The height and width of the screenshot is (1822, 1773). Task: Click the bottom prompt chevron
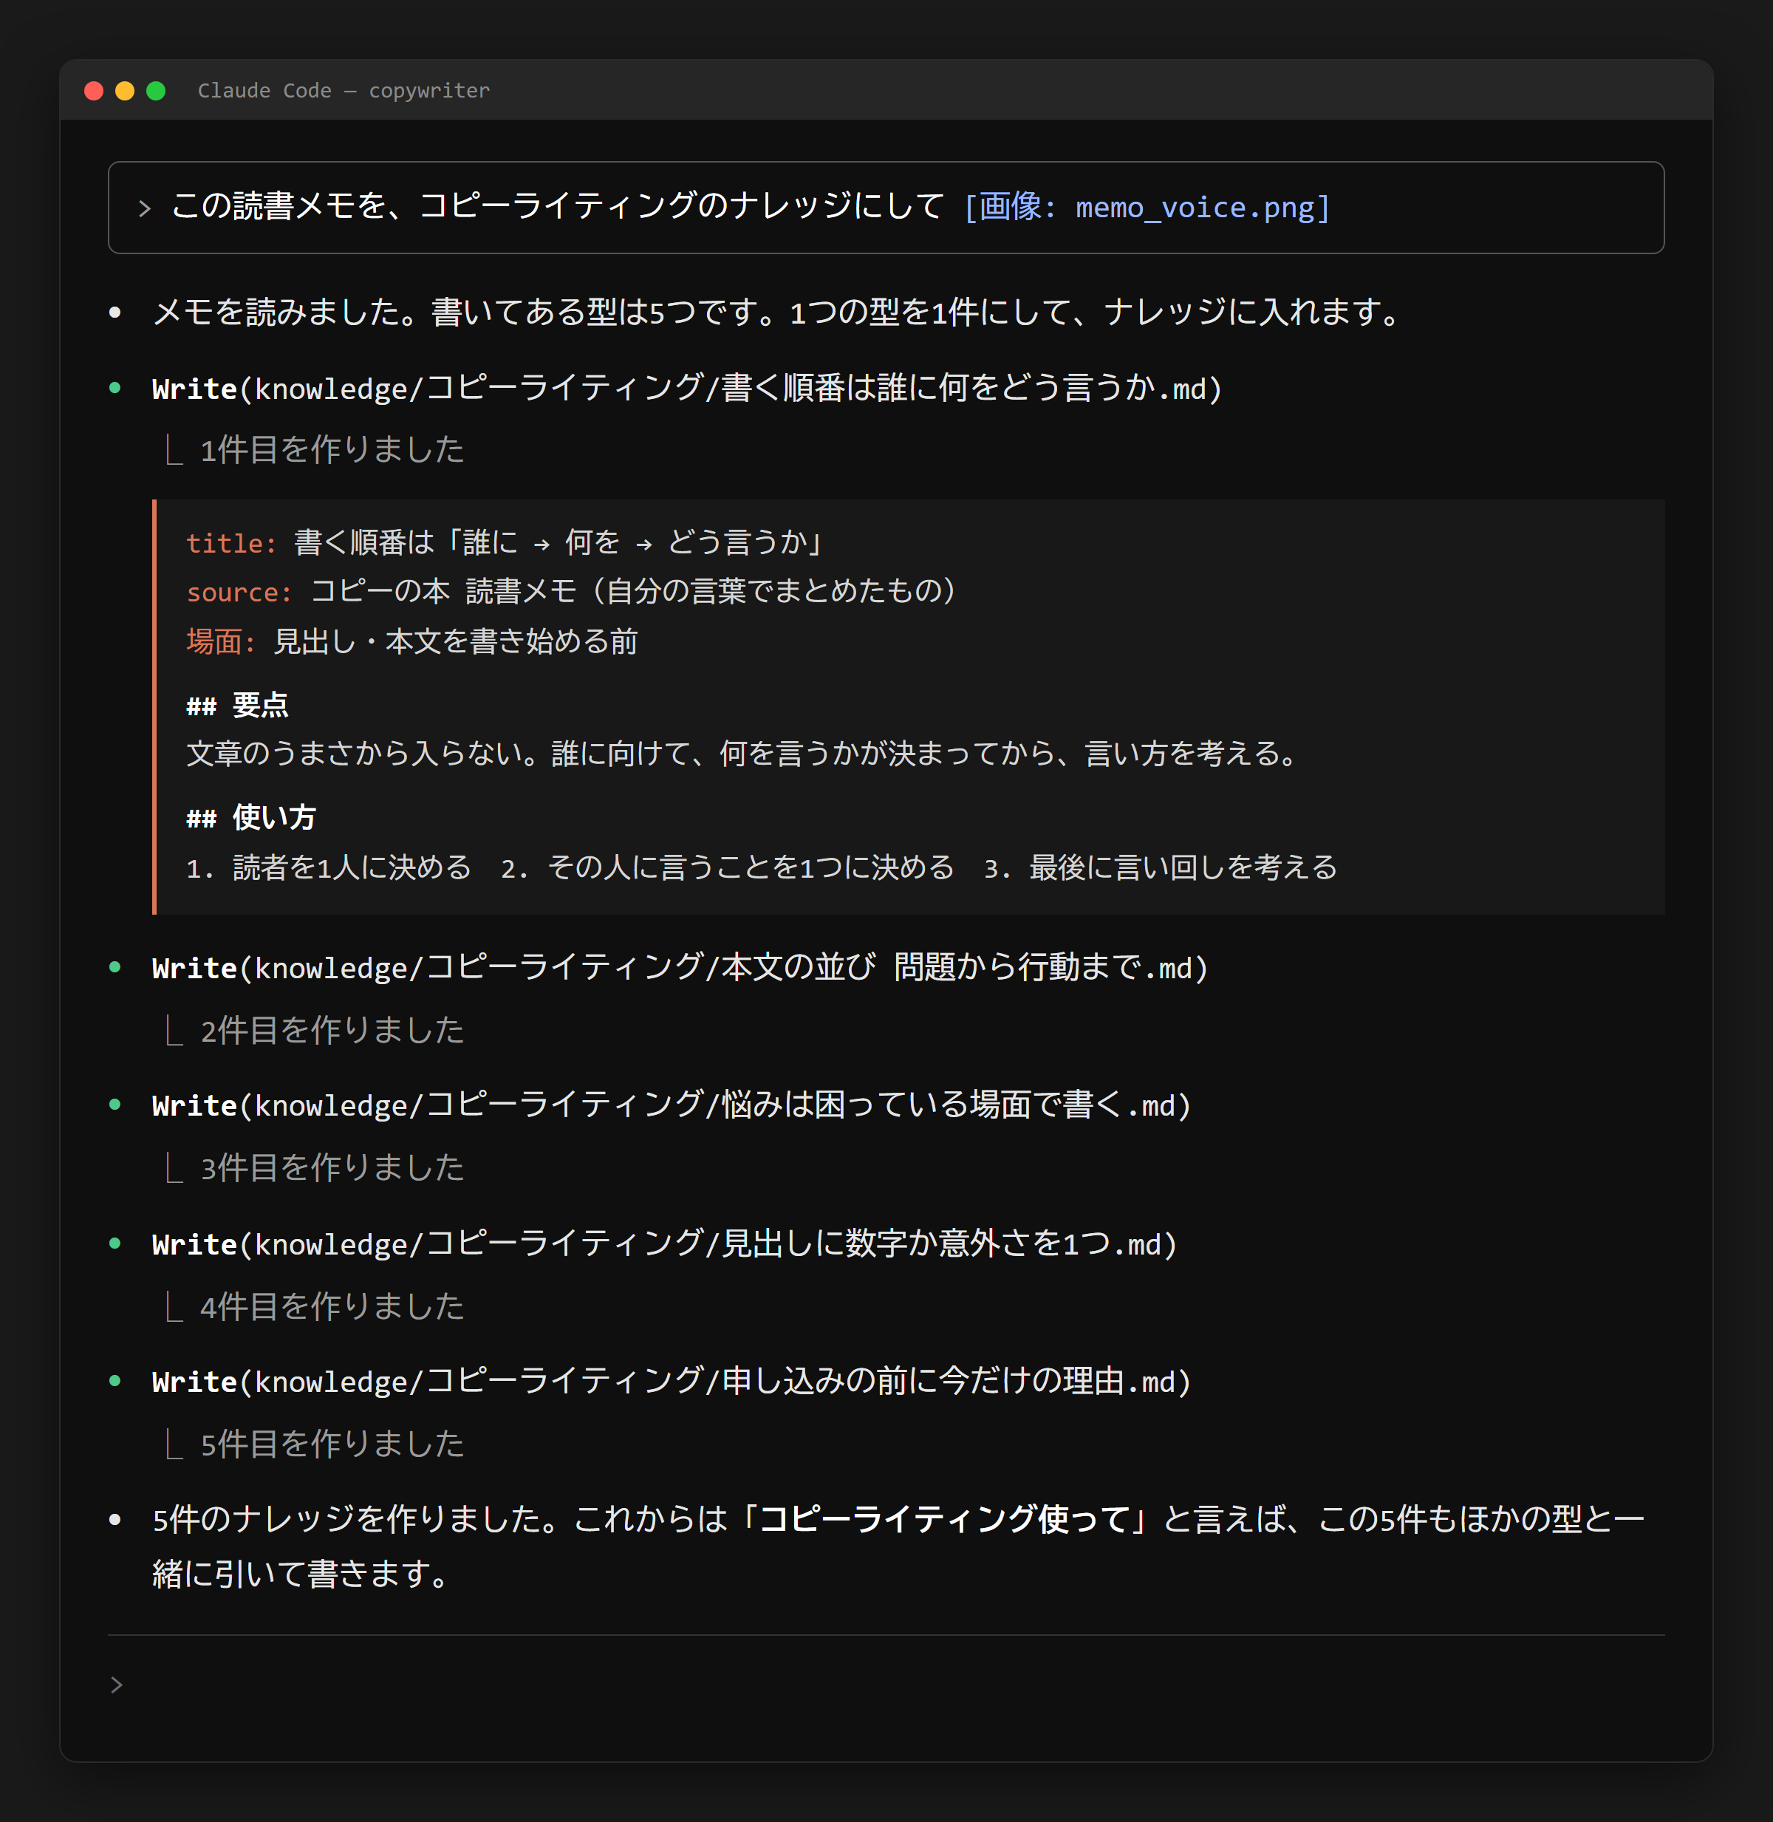(117, 1685)
